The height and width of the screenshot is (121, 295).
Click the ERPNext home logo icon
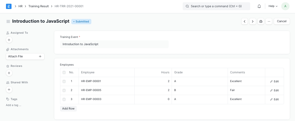click(x=9, y=6)
